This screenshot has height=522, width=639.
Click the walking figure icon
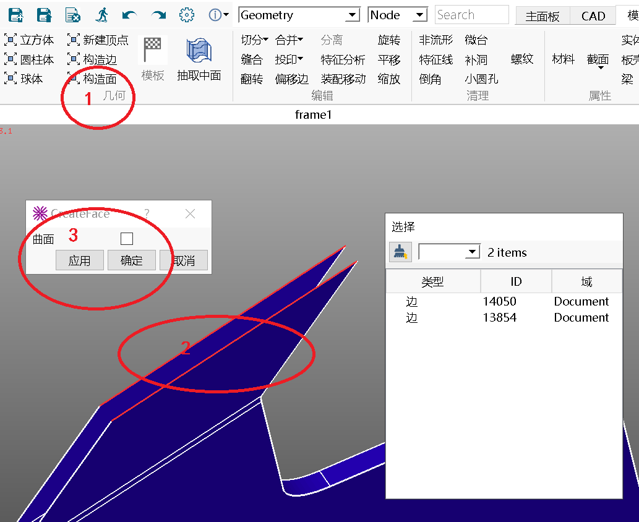[x=102, y=15]
